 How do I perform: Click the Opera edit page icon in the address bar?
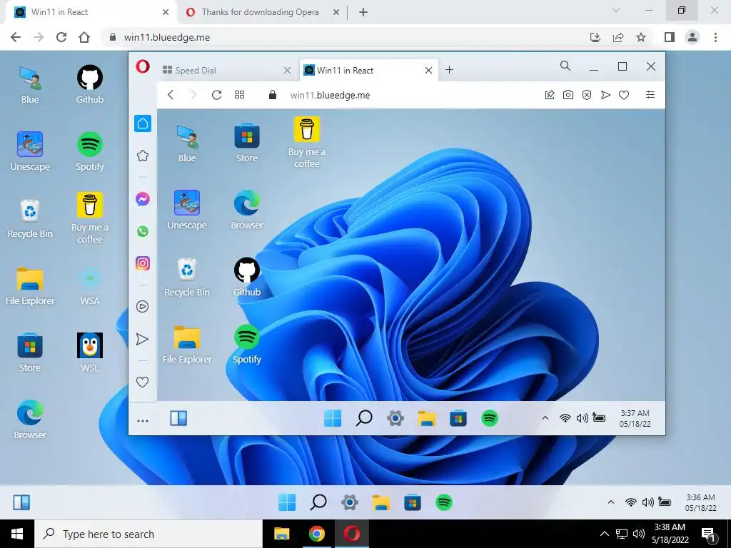pyautogui.click(x=550, y=95)
